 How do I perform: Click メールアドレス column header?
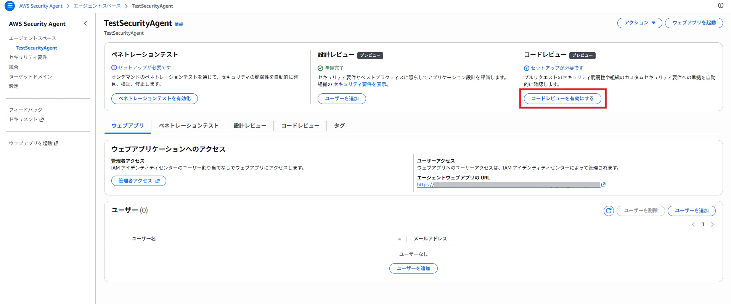(430, 239)
